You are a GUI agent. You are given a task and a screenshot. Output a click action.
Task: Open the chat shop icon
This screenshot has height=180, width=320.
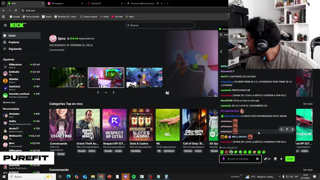tap(275, 159)
